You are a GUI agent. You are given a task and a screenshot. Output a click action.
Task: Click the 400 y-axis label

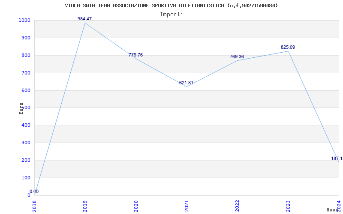[x=26, y=125]
